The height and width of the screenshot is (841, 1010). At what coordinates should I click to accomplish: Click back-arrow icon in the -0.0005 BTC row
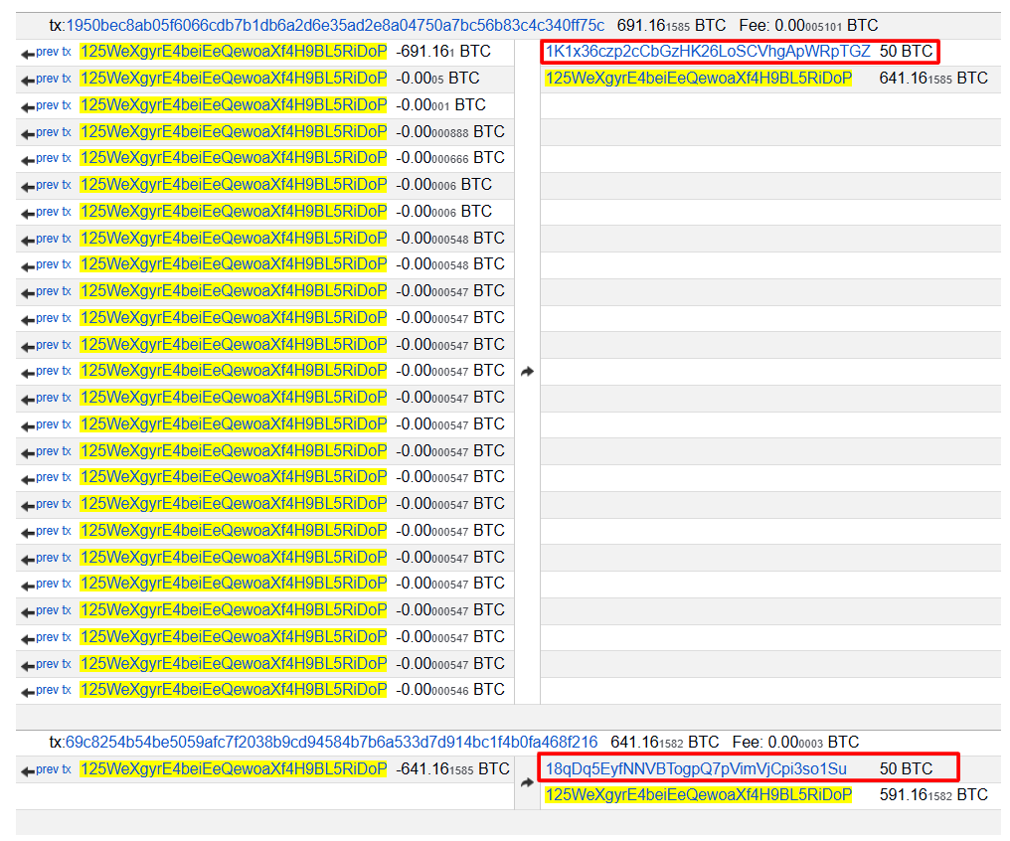pos(28,82)
